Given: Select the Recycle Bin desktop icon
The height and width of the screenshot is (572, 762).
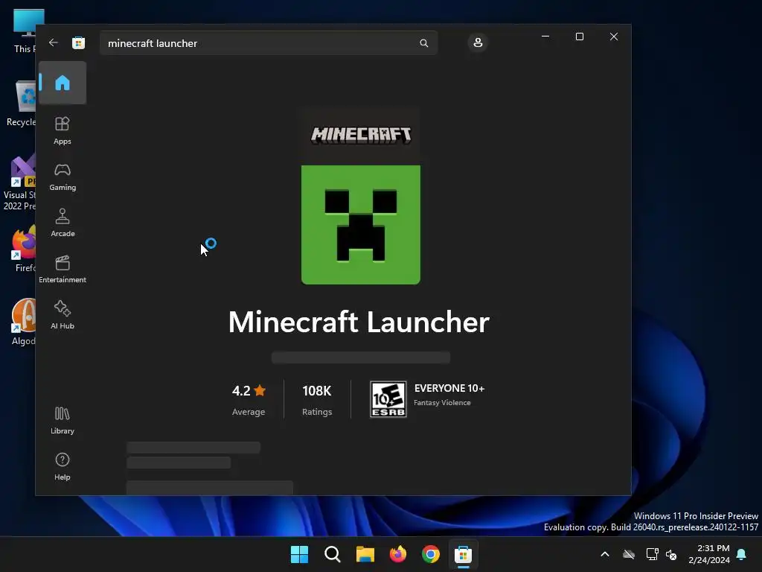Looking at the screenshot, I should tap(22, 104).
